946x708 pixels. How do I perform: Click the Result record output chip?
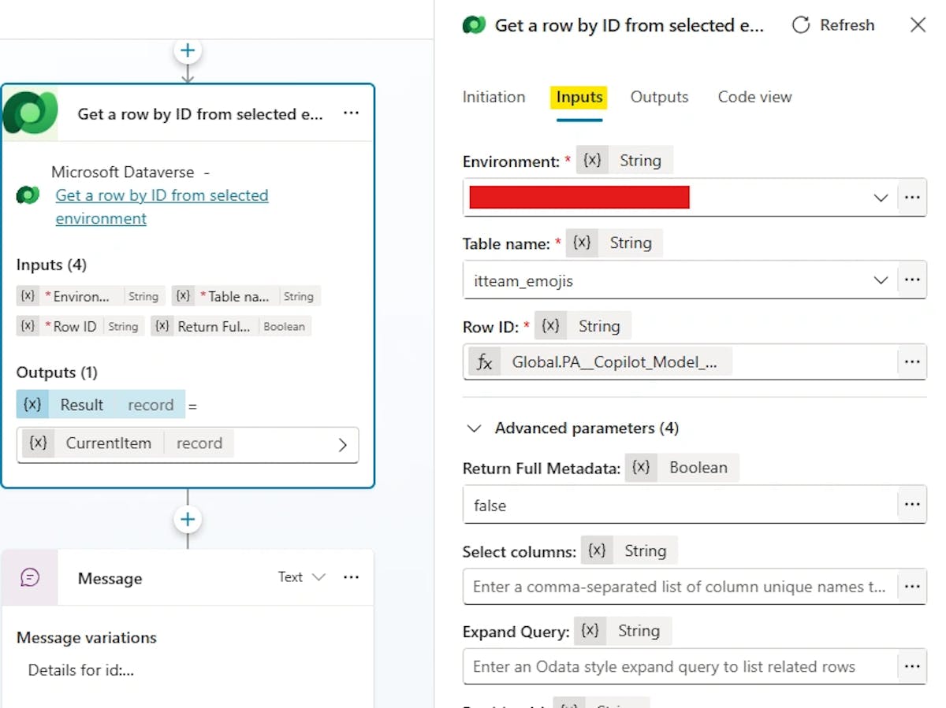pos(101,405)
